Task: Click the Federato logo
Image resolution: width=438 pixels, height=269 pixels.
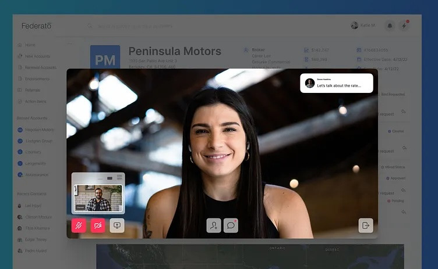Action: 37,26
